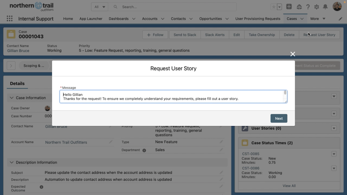The image size is (347, 195).
Task: Open the Accounts tab
Action: click(150, 19)
